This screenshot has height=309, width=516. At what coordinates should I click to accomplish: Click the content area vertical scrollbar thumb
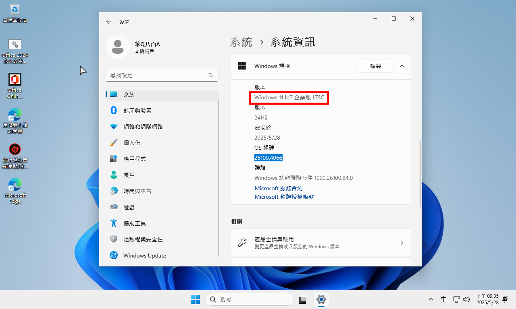coord(420,174)
